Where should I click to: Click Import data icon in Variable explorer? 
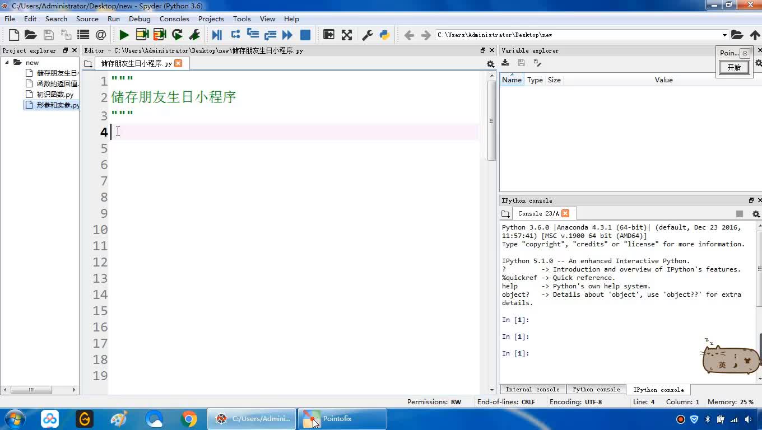(x=505, y=63)
